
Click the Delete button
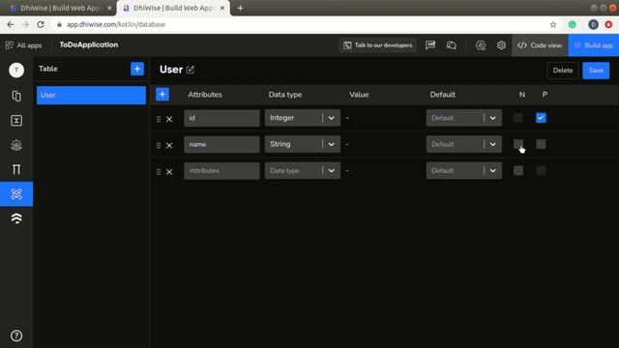pos(563,71)
